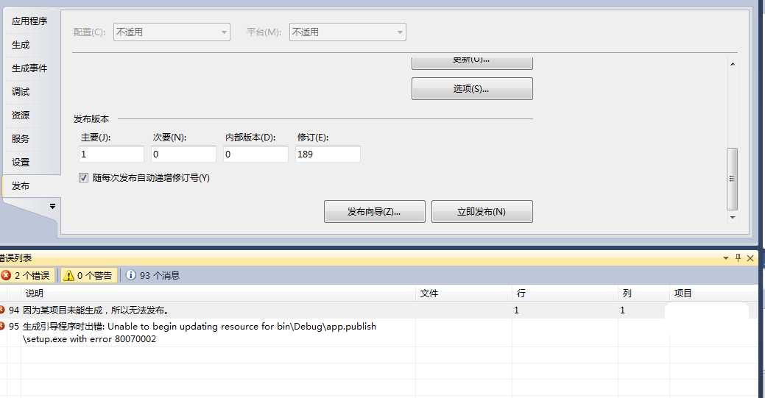
Task: Click the 错误列表 panel title
Action: tap(16, 258)
